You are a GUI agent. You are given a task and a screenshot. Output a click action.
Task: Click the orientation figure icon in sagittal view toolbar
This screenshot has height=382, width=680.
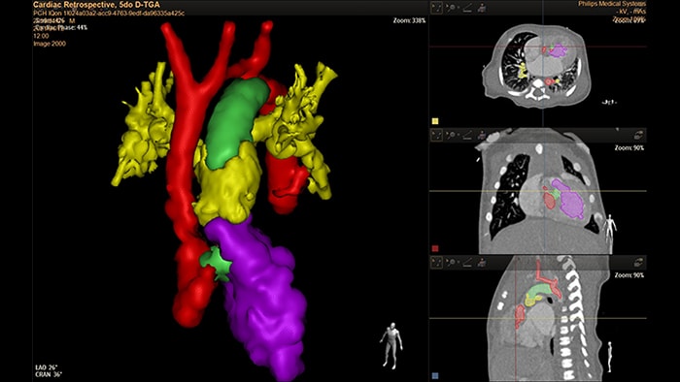click(x=482, y=262)
